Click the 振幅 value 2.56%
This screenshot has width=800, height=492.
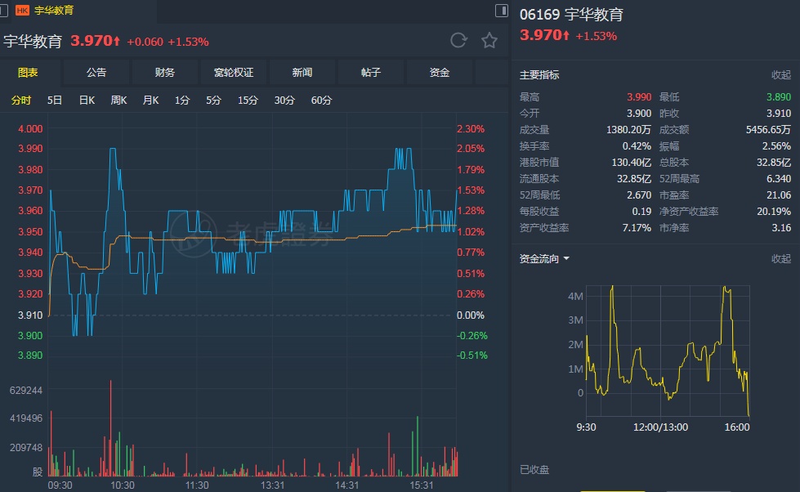[x=776, y=146]
